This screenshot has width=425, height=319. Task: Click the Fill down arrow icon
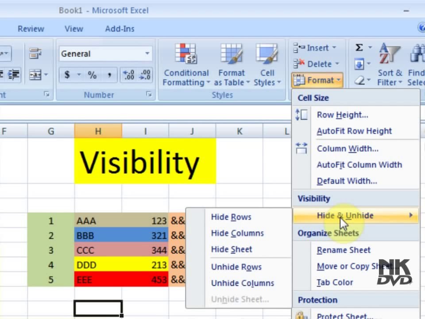click(359, 64)
